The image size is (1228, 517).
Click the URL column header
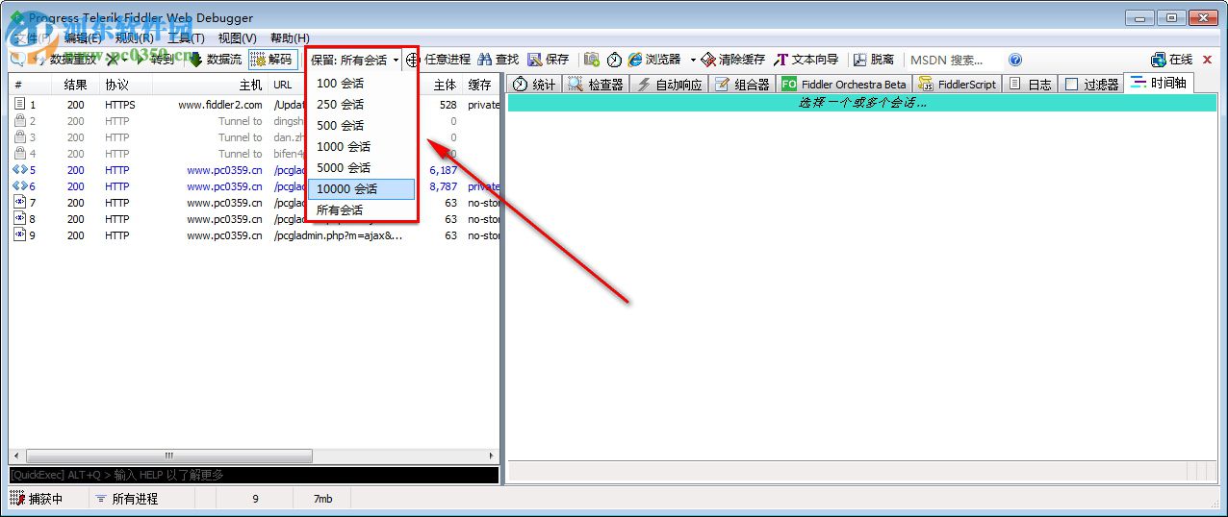tap(283, 85)
